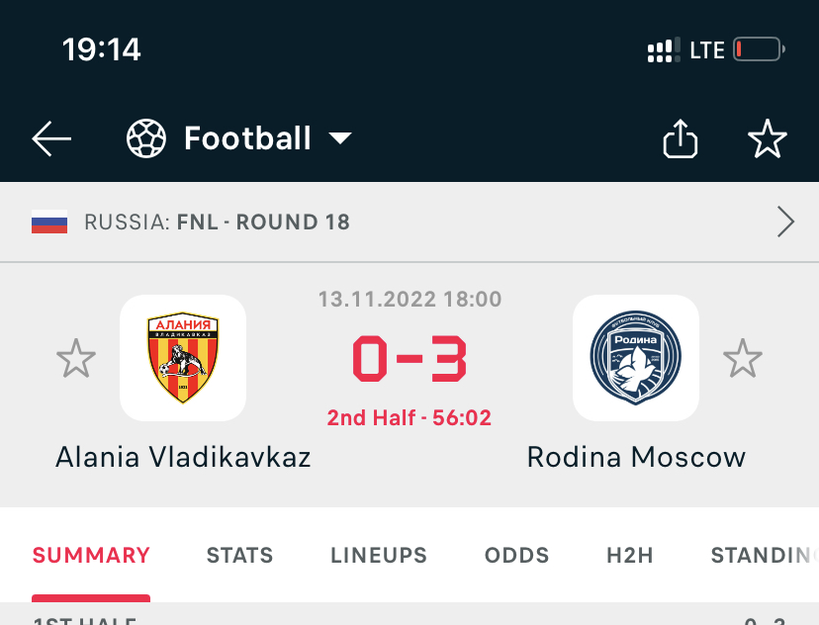Tap the back arrow icon

tap(51, 139)
